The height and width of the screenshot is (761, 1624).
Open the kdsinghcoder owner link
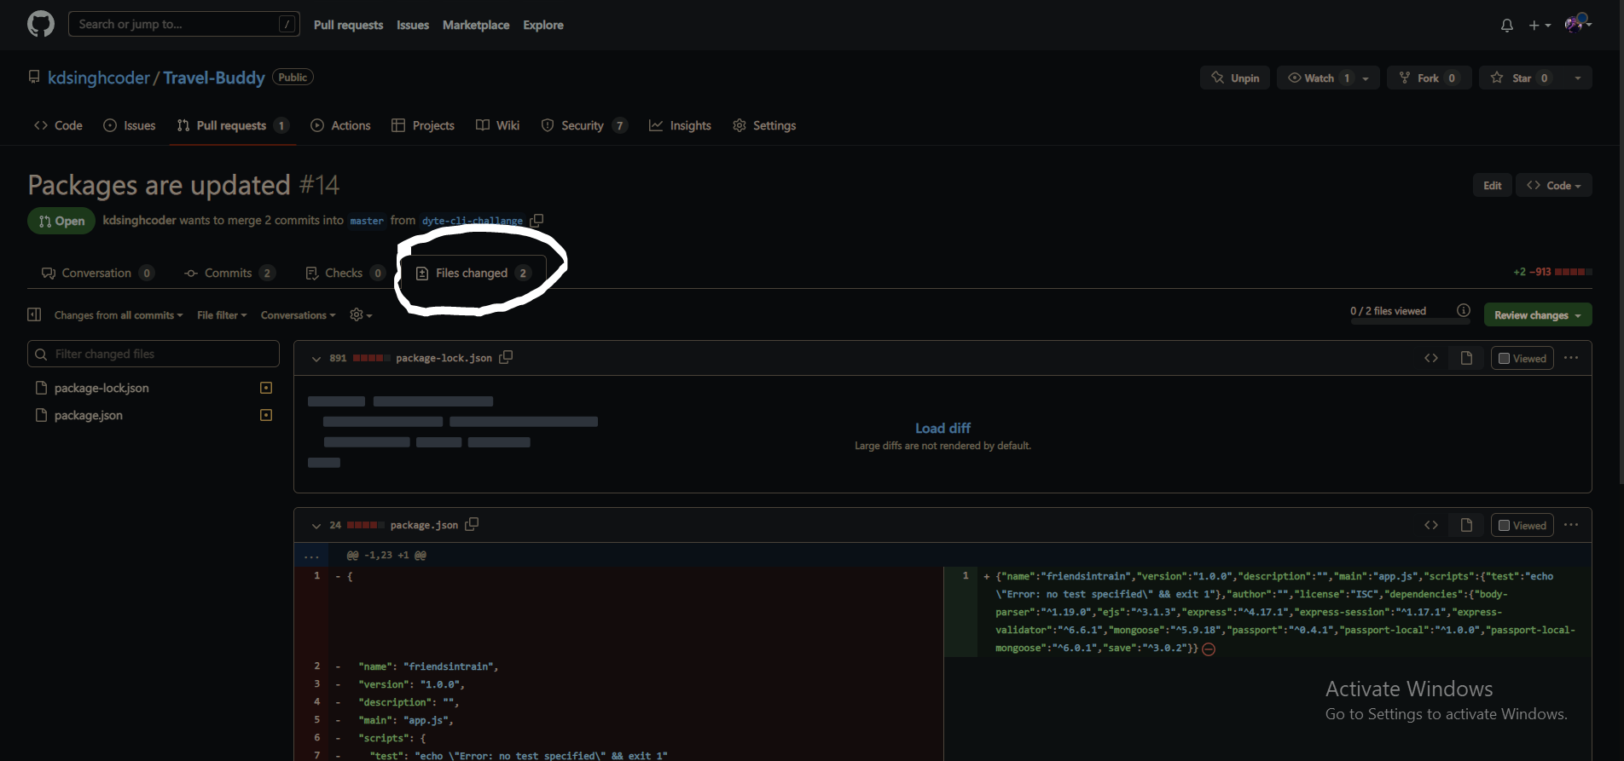(x=99, y=78)
